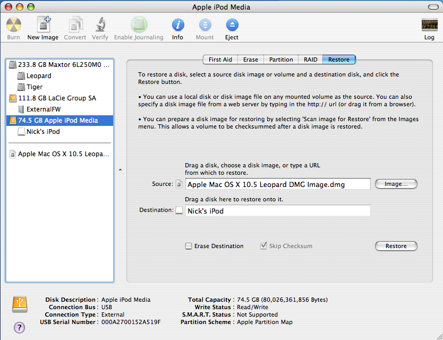The height and width of the screenshot is (340, 443).
Task: Open the Partition tab
Action: click(281, 59)
